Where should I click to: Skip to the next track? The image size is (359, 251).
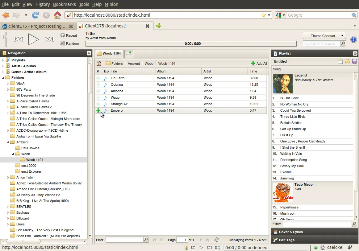click(49, 39)
